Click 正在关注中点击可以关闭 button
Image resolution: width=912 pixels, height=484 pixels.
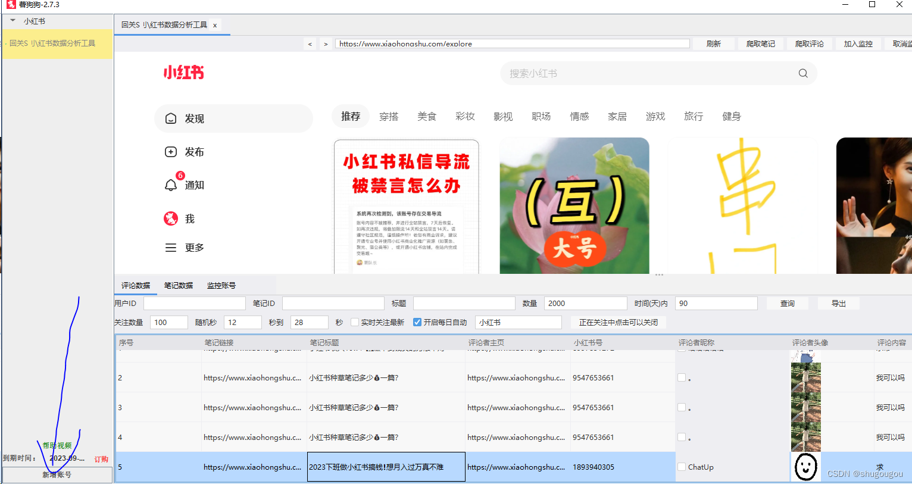619,322
